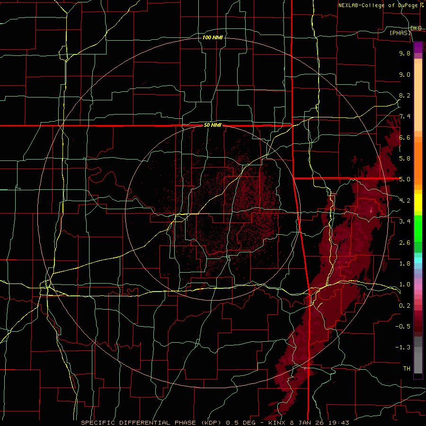Image resolution: width=426 pixels, height=426 pixels.
Task: Click the 50 NMI range ring label
Action: coord(213,125)
